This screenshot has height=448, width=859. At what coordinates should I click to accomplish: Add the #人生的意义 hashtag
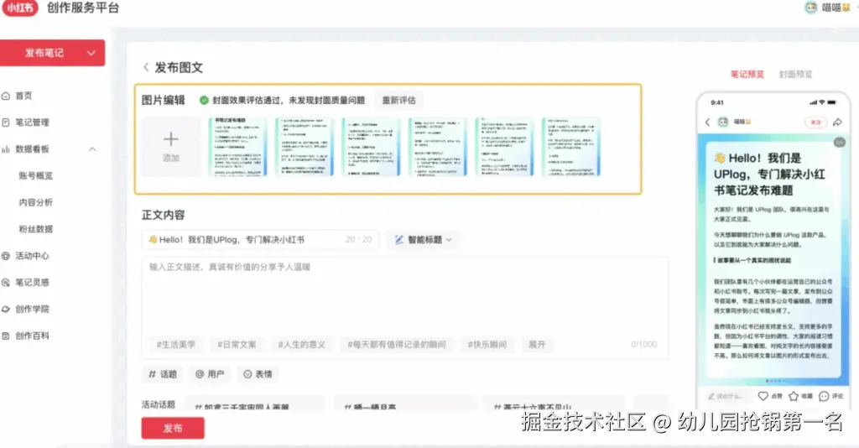pos(301,345)
